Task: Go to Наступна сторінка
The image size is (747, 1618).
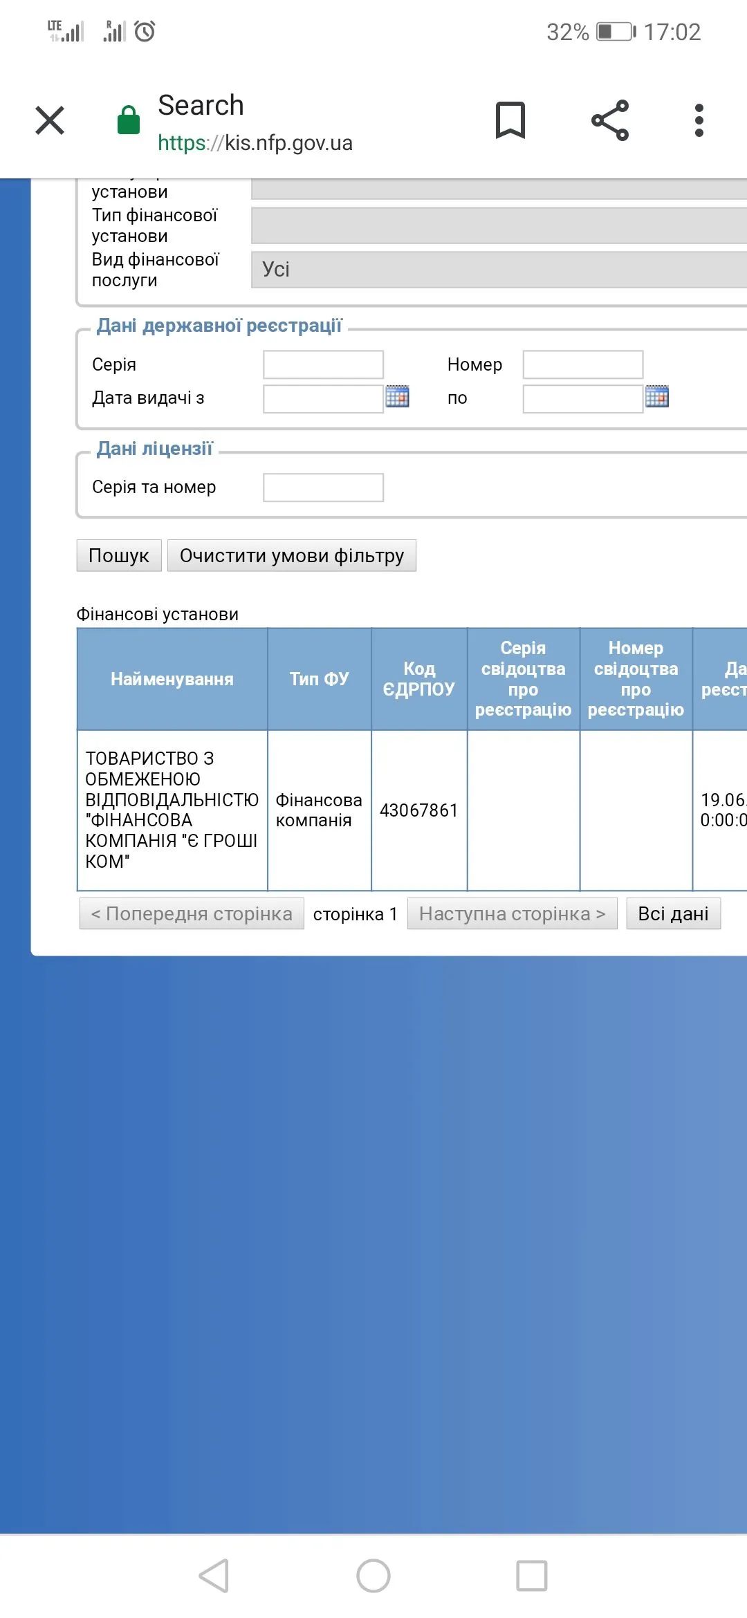Action: click(x=512, y=913)
